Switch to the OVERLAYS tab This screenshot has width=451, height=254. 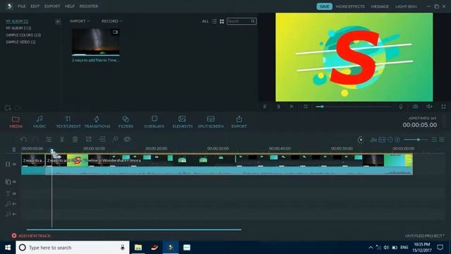[x=154, y=122]
